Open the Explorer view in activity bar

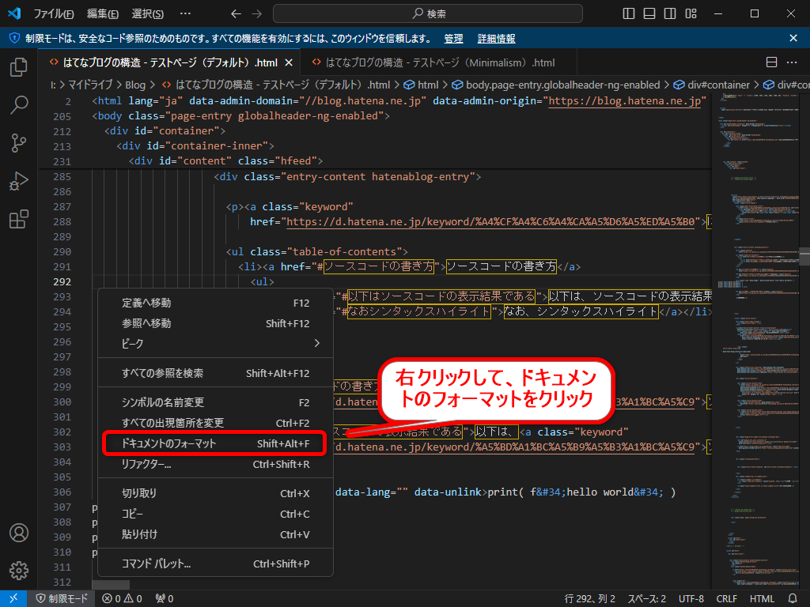pyautogui.click(x=19, y=67)
